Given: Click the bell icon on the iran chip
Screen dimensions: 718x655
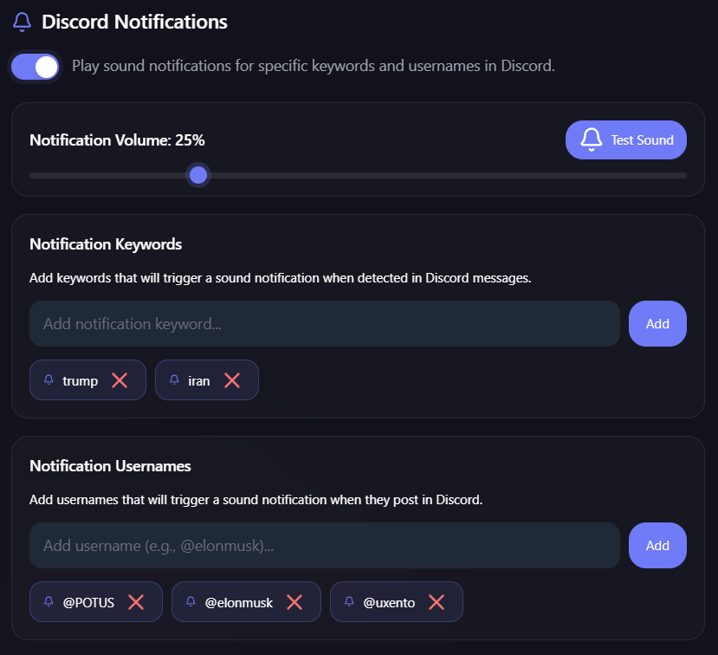Looking at the screenshot, I should (x=174, y=380).
